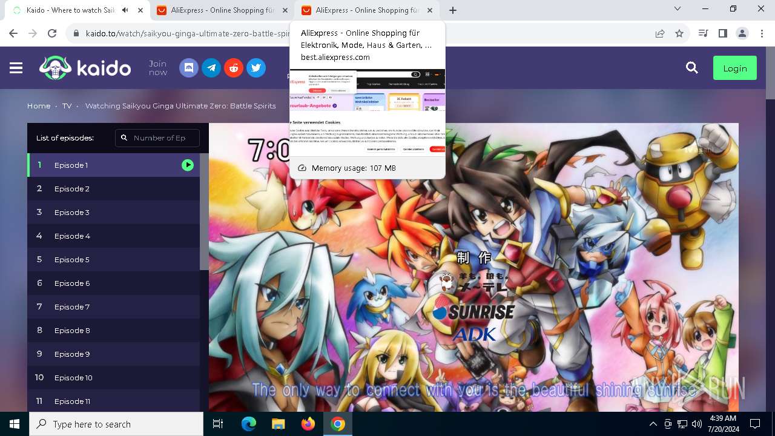Open the tab search dropdown arrow
The height and width of the screenshot is (436, 775).
[x=678, y=9]
